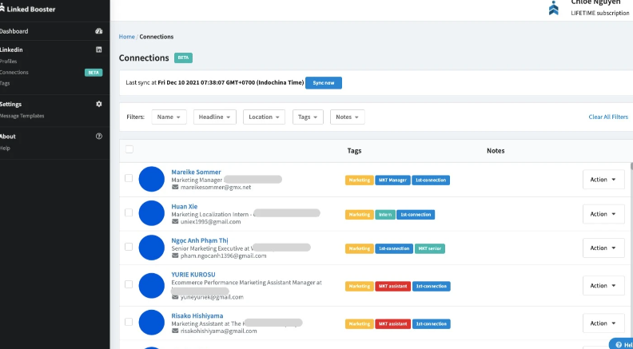Click MKT Manager tag on Mareike Sommer
Viewport: 633px width, 349px height.
[x=392, y=180]
